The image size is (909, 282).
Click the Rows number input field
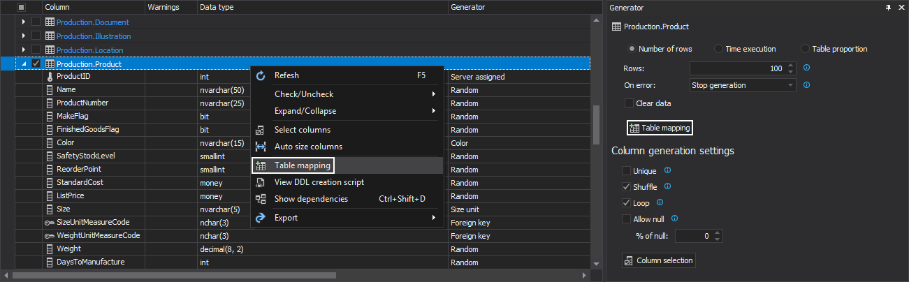[737, 68]
